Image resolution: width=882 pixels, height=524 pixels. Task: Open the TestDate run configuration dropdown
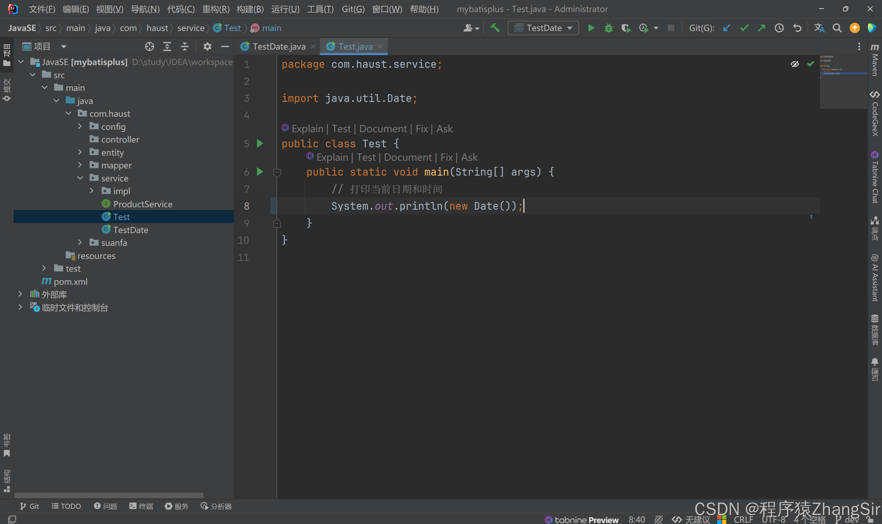[x=543, y=28]
